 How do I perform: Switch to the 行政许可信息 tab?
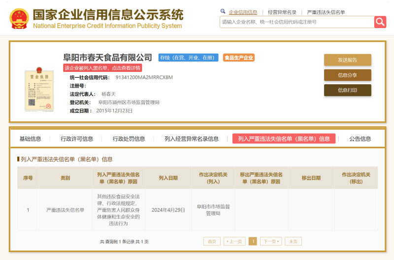coord(77,139)
